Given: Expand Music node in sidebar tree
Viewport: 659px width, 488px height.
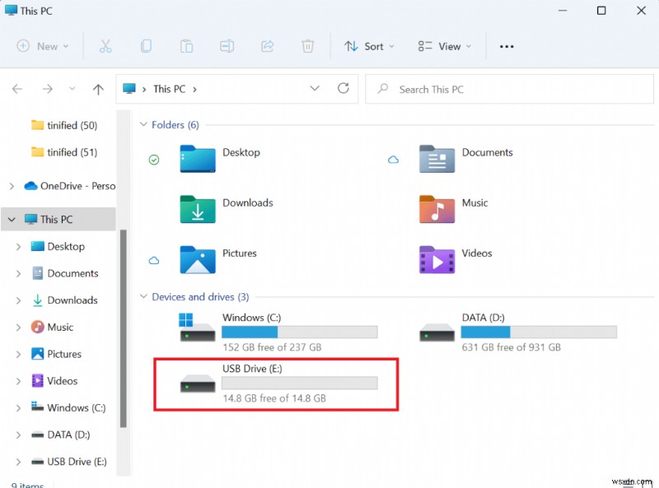Looking at the screenshot, I should point(18,328).
